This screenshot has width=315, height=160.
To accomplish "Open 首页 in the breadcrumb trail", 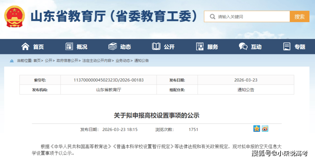I will coord(37,61).
